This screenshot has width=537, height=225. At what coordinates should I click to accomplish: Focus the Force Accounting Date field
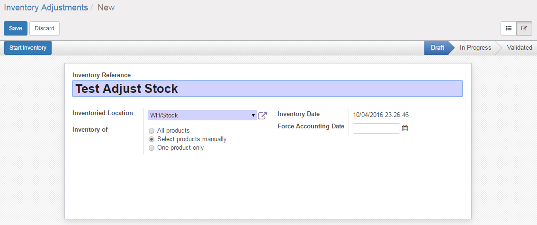[x=376, y=128]
